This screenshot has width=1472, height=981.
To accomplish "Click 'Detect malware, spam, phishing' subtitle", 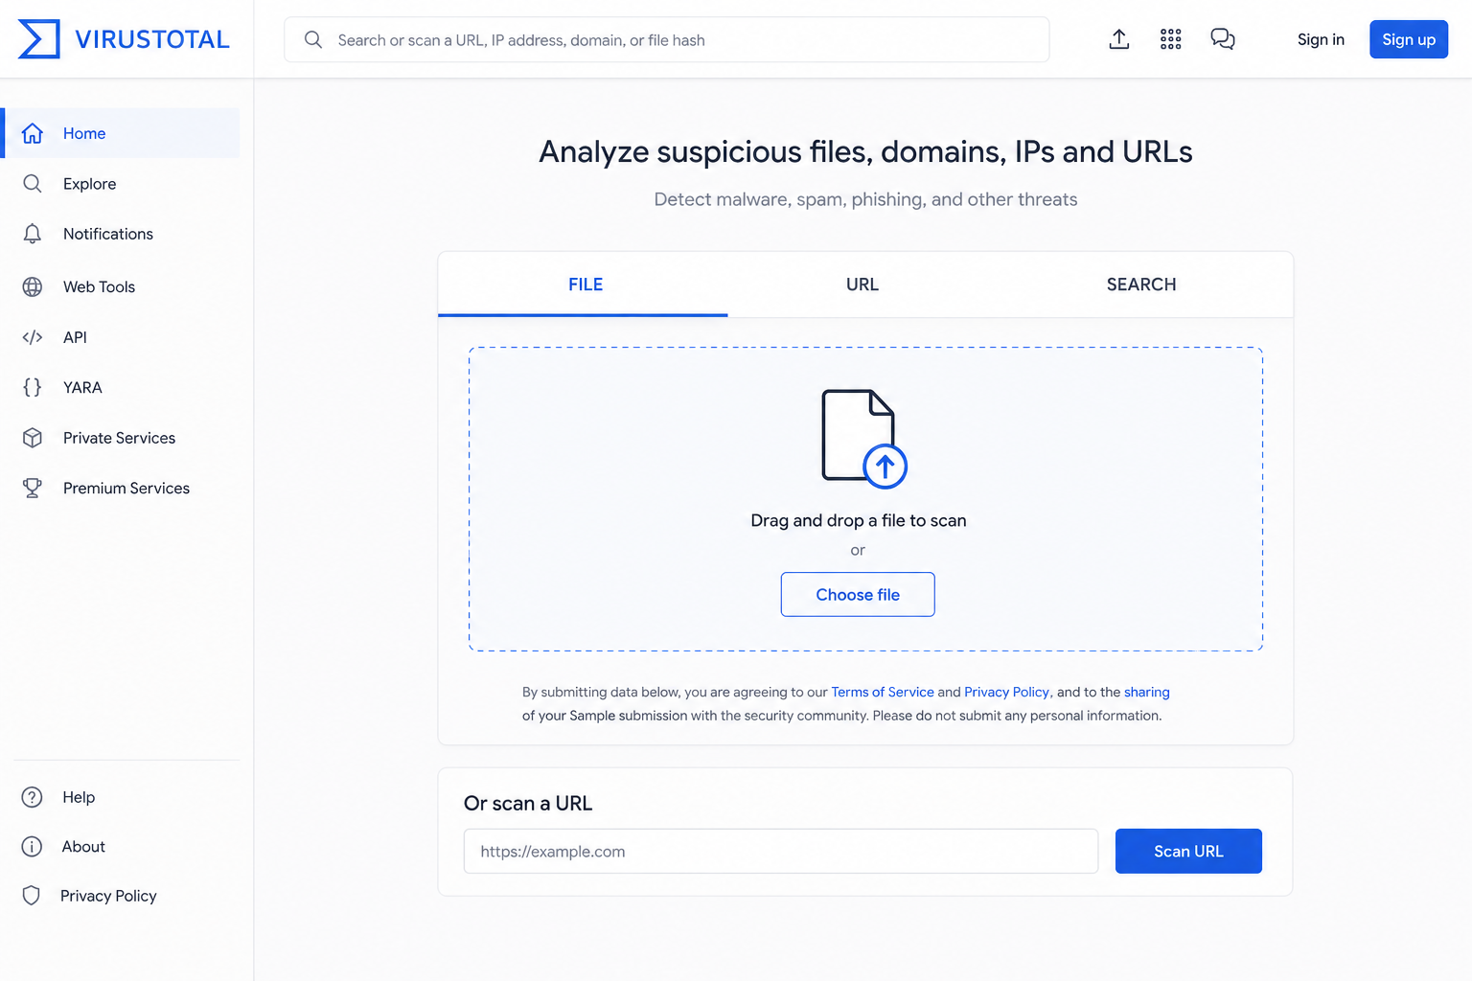I will 865,199.
